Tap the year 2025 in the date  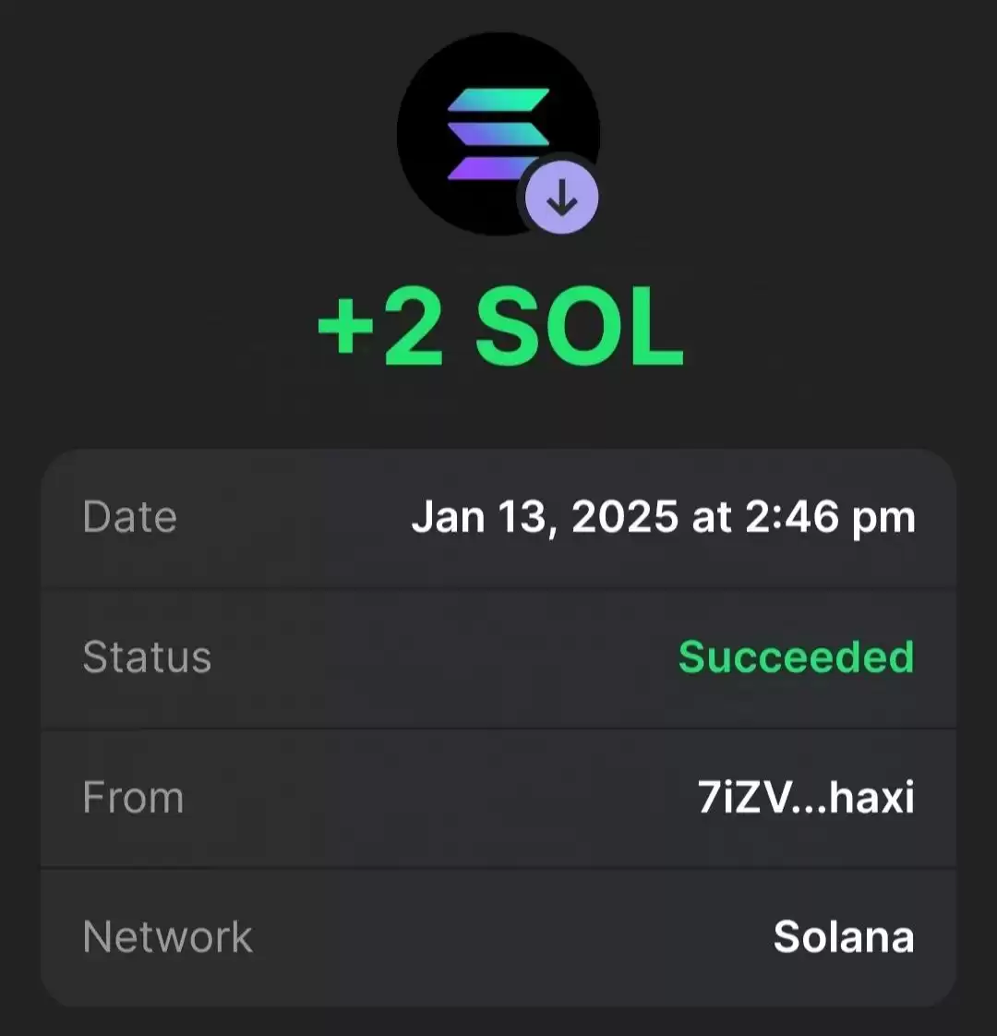[625, 517]
